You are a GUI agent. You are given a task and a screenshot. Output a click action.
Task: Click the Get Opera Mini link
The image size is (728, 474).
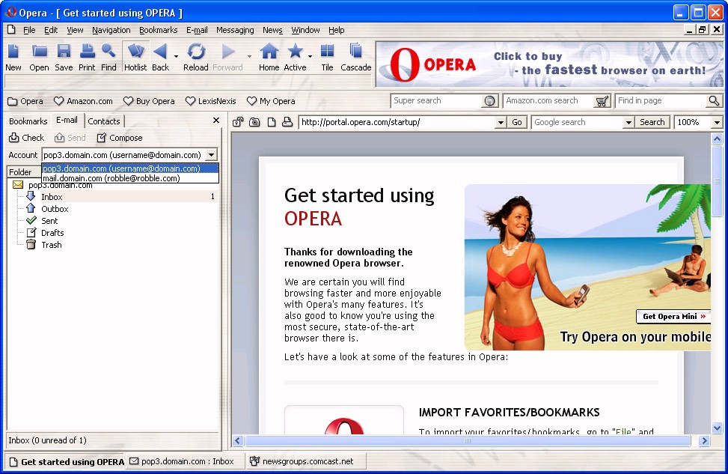coord(673,317)
